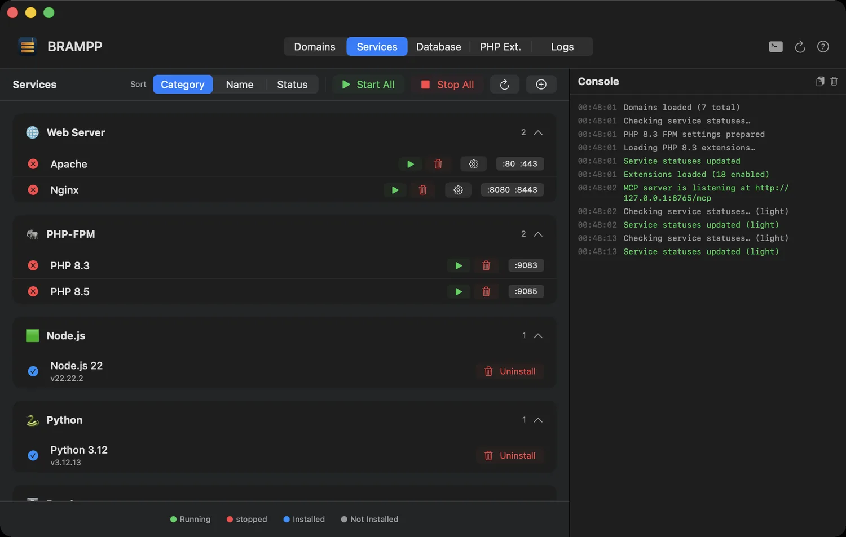Start the Apache service

coord(410,164)
